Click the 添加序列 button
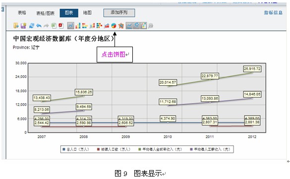290x179 pixels. click(x=119, y=13)
